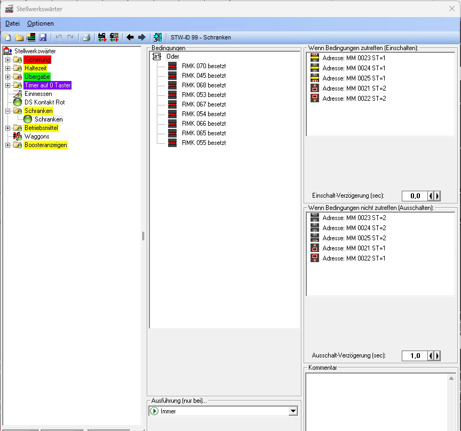This screenshot has height=431, width=461.
Task: Expand the Boosteranzeigen tree folder
Action: [x=8, y=145]
